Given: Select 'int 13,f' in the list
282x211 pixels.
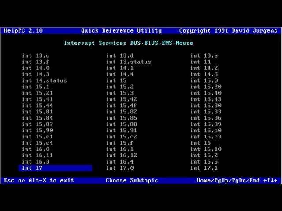Looking at the screenshot, I should (35, 62).
